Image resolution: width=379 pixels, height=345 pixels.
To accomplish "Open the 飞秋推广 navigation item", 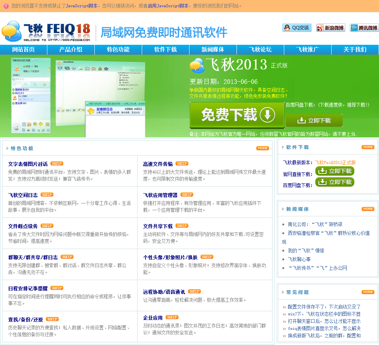I will pos(308,50).
